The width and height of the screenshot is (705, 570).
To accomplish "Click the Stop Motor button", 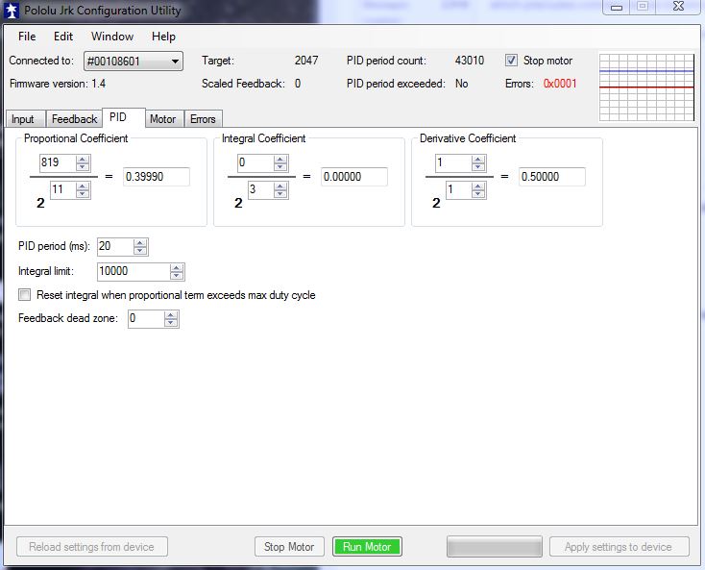I will [x=289, y=547].
